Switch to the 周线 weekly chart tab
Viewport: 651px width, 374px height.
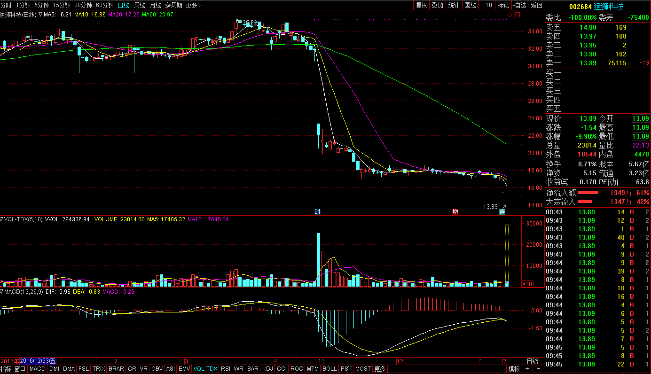140,5
